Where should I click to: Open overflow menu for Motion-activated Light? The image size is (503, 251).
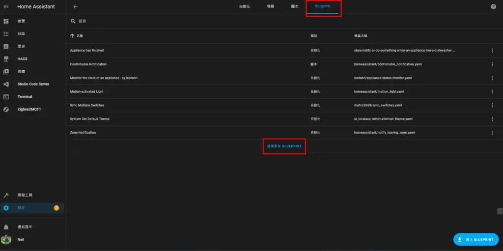tap(492, 91)
